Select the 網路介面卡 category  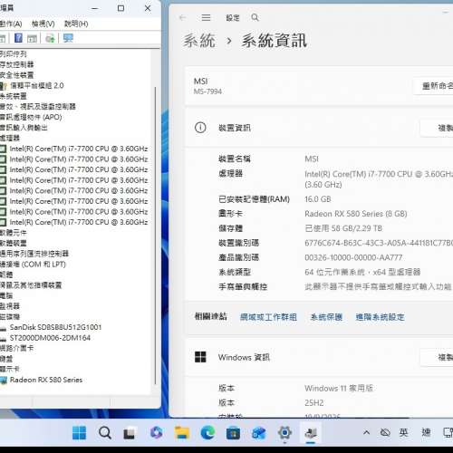point(16,348)
